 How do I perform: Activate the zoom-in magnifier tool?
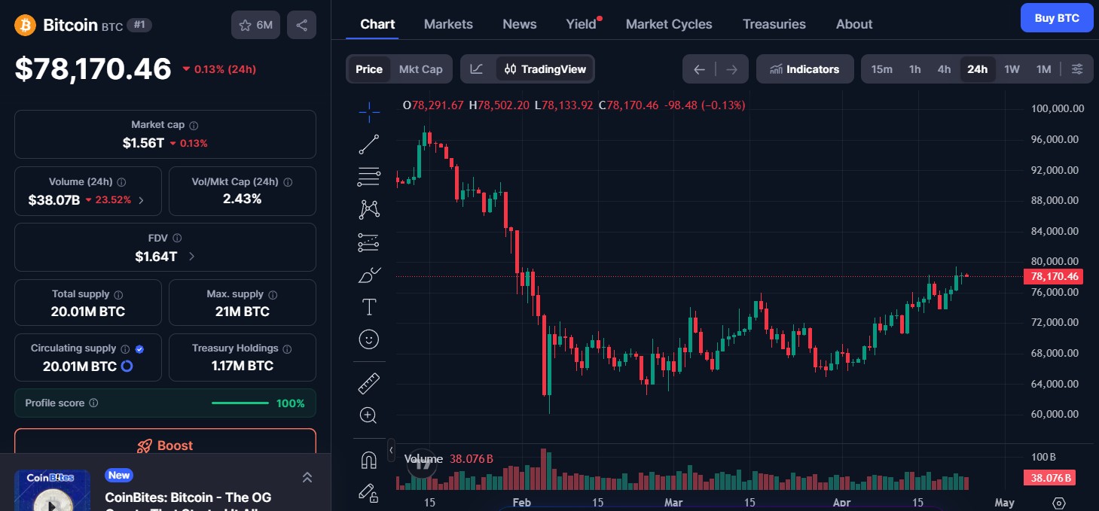click(368, 415)
